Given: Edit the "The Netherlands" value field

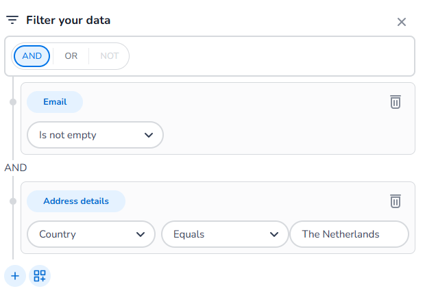Looking at the screenshot, I should 349,234.
